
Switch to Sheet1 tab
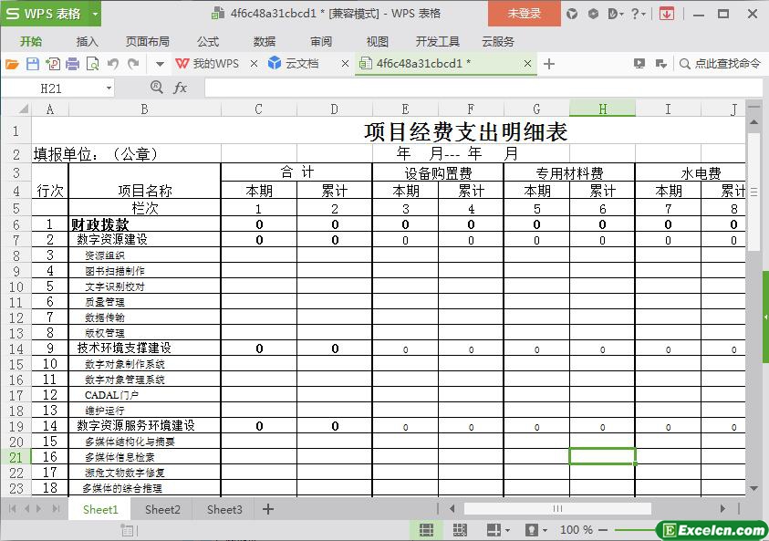100,510
